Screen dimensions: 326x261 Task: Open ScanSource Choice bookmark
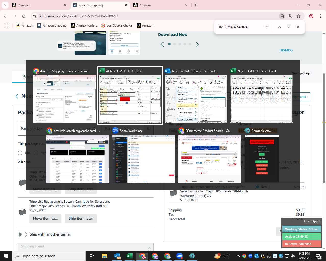(117, 25)
